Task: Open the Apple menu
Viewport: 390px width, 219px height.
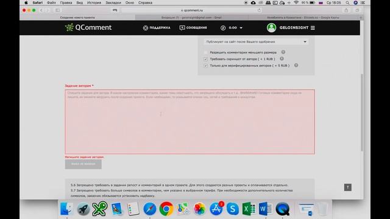Action: point(26,2)
